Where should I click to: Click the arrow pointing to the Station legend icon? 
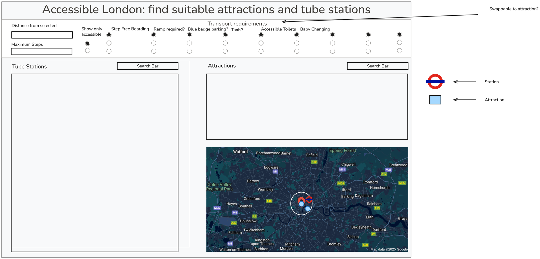click(464, 82)
